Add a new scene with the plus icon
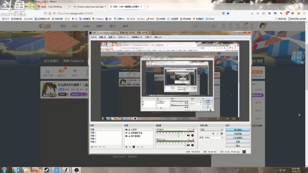 pyautogui.click(x=92, y=147)
